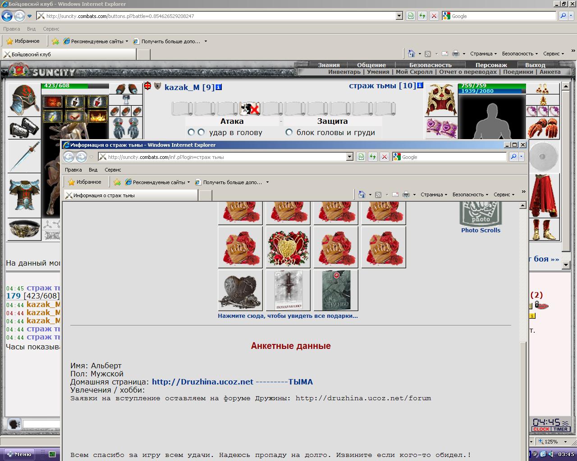This screenshot has width=577, height=461.
Task: Click the red crown helmet icon of страж тьмы
Action: click(442, 100)
